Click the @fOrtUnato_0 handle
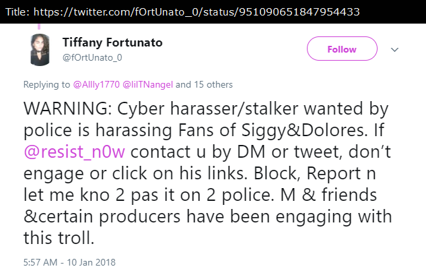426x273 pixels. pos(92,57)
